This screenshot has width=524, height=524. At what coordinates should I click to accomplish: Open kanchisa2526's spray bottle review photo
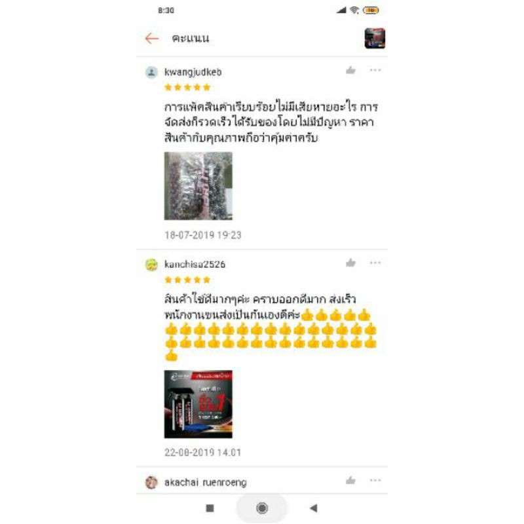(198, 404)
